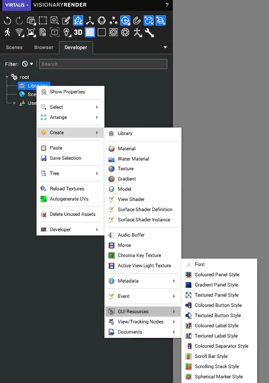Click the image capture screenshot icon

point(31,33)
